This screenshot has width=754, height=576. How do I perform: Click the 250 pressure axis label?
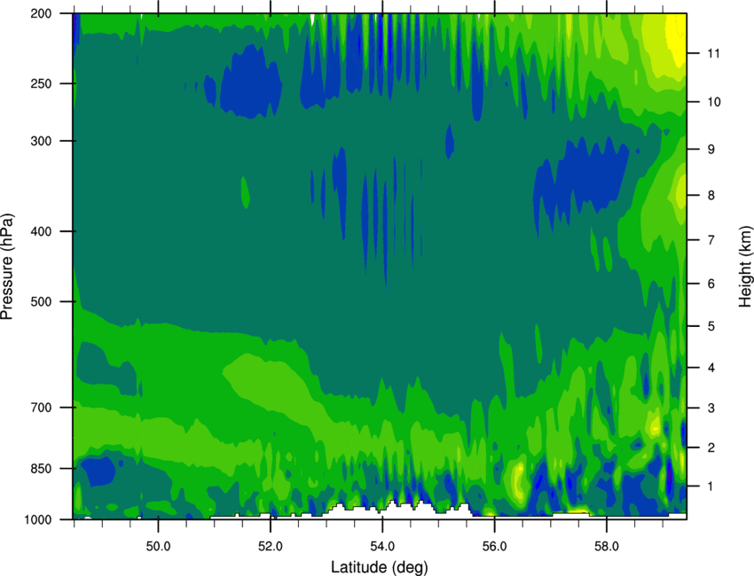(42, 83)
